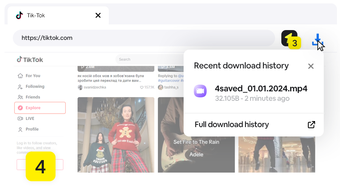
Task: Close the Tik-Tok browser tab
Action: point(98,15)
